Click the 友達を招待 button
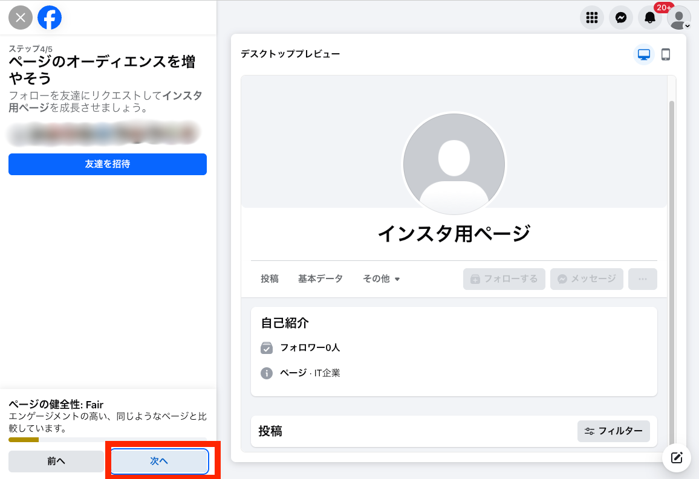The height and width of the screenshot is (479, 699). (x=107, y=164)
